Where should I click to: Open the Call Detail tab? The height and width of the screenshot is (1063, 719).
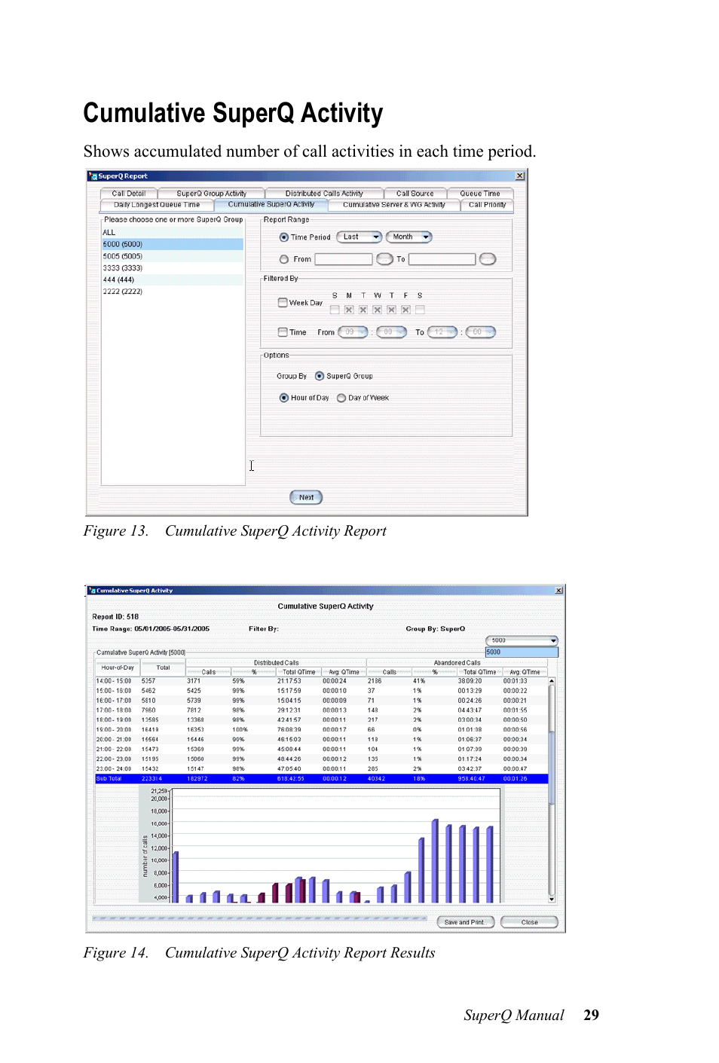(129, 194)
